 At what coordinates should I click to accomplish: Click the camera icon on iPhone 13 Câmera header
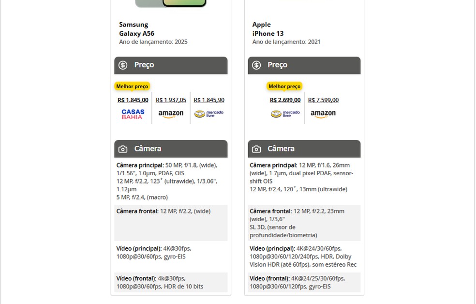tap(256, 149)
